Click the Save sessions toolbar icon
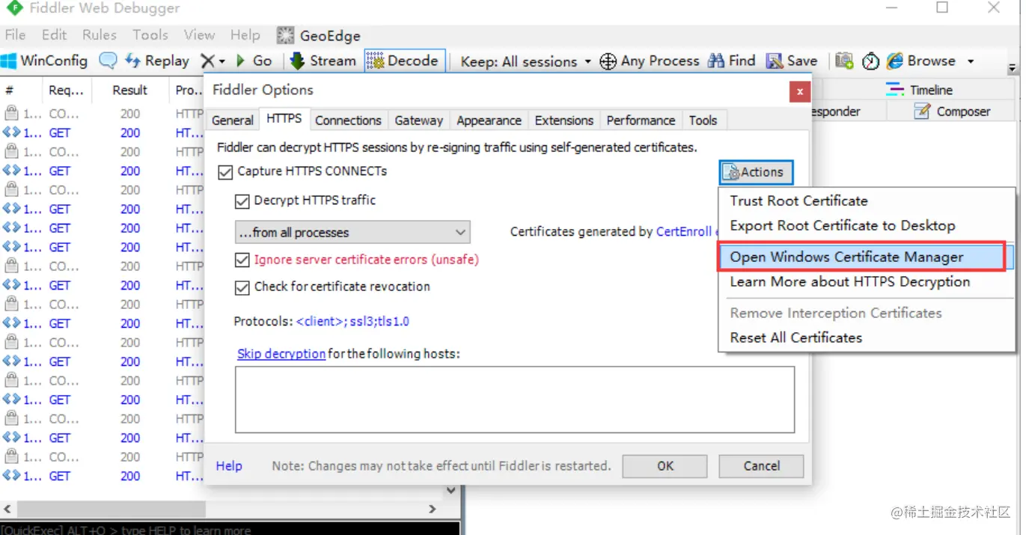The width and height of the screenshot is (1026, 535). click(775, 61)
